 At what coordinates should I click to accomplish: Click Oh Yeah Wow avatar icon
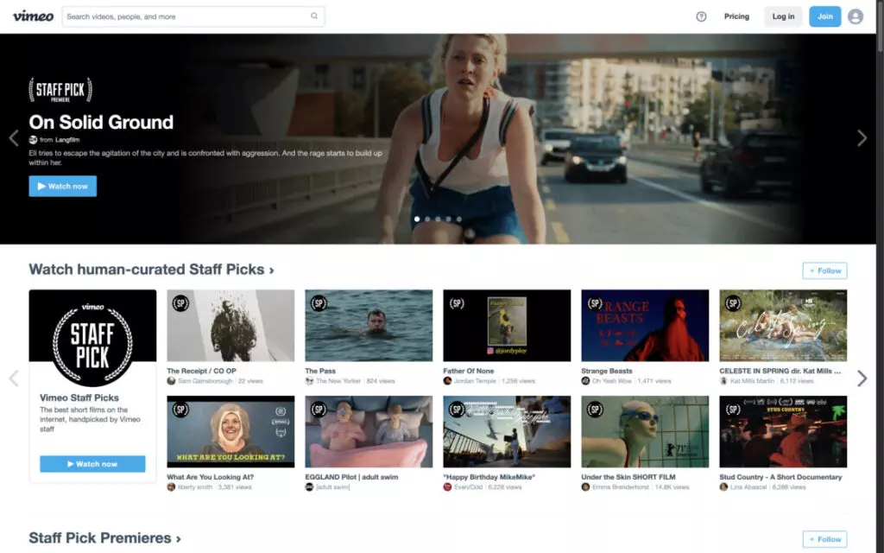(585, 381)
